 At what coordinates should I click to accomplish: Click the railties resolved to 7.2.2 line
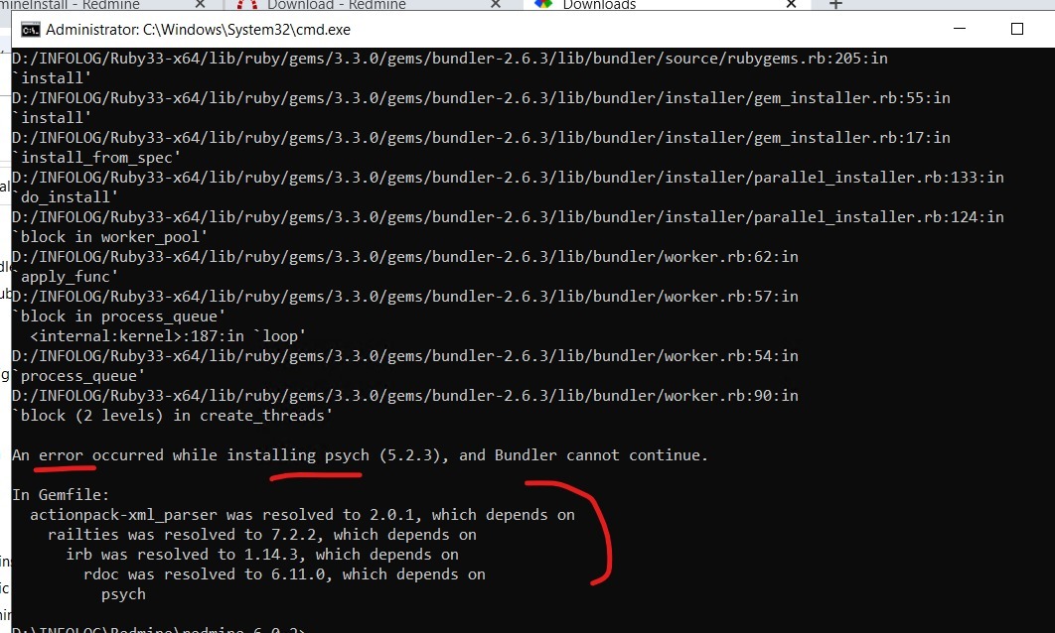(261, 534)
